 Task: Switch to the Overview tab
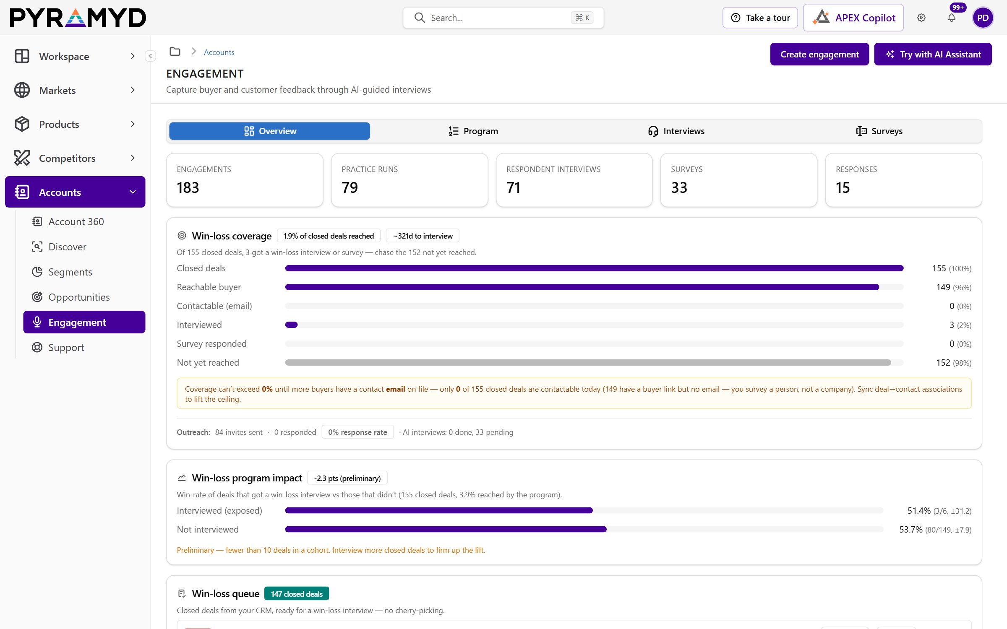pyautogui.click(x=269, y=131)
